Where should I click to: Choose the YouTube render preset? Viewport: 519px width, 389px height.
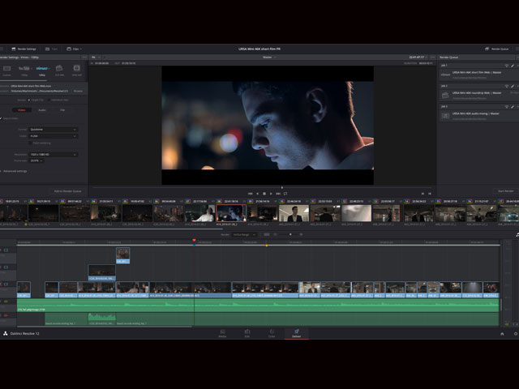point(24,71)
